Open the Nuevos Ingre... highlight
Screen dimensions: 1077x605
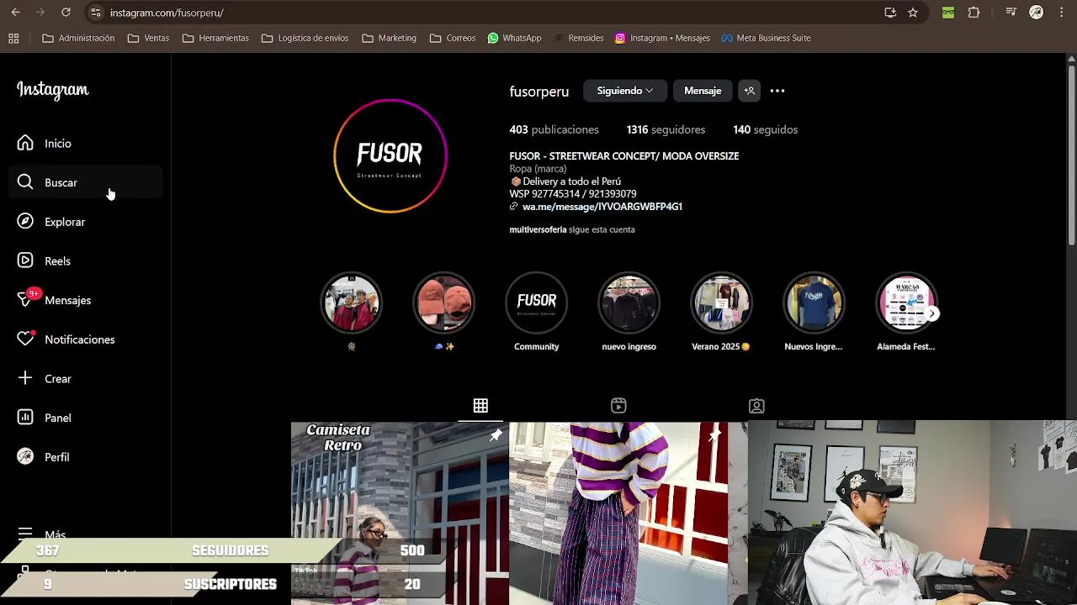pos(814,312)
